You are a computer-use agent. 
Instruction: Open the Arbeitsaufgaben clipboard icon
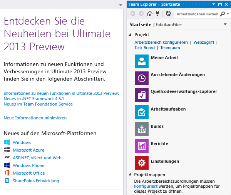click(142, 112)
